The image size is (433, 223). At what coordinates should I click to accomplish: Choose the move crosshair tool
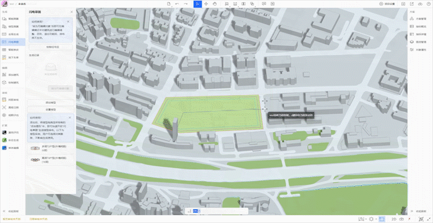click(x=206, y=4)
